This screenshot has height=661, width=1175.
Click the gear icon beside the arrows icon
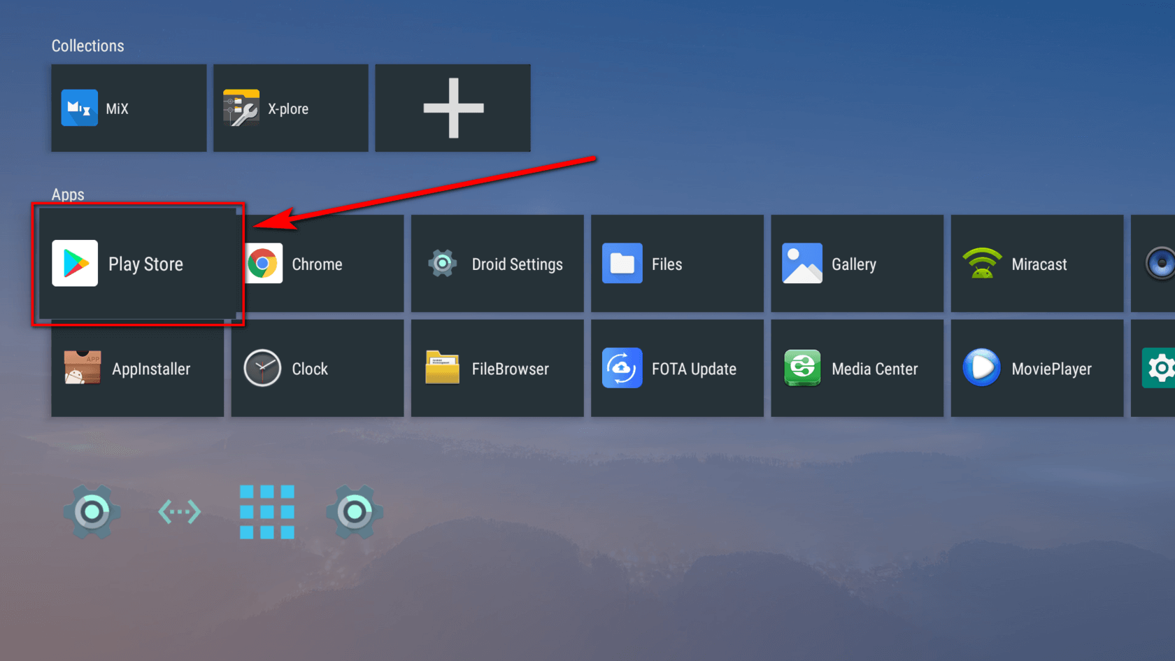tap(92, 512)
